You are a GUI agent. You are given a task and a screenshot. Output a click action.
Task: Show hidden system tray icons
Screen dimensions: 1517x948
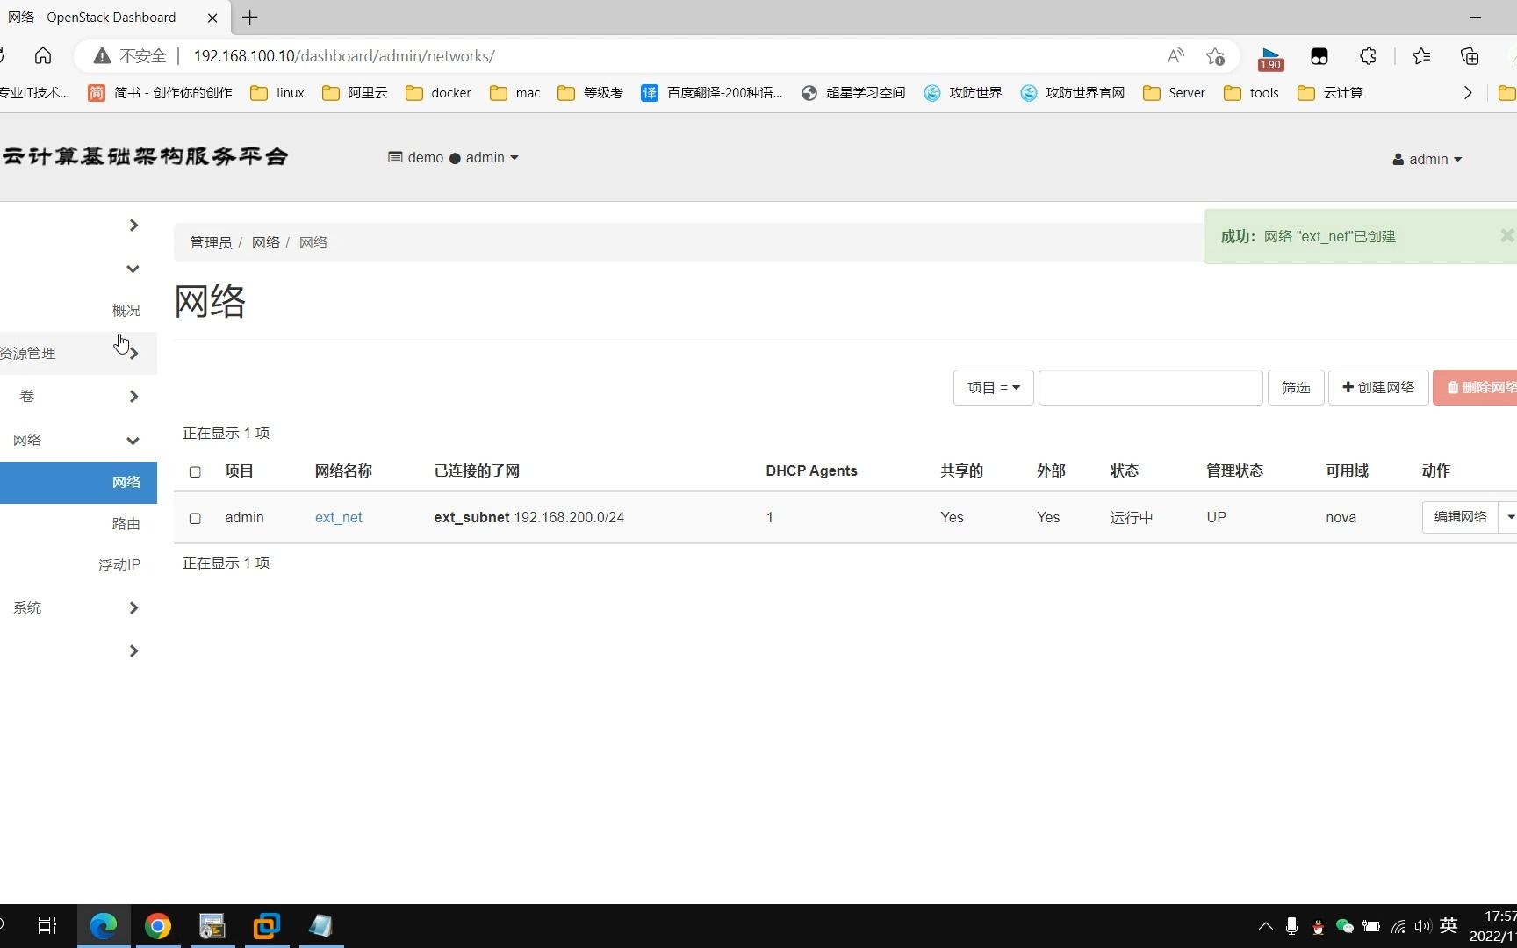(x=1265, y=926)
